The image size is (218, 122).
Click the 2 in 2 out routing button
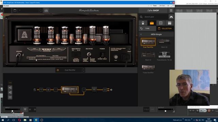point(162,6)
